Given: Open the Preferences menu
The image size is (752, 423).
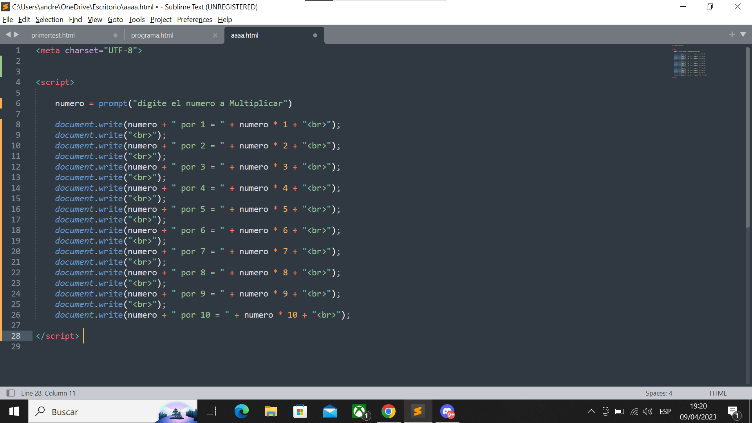Looking at the screenshot, I should 194,19.
